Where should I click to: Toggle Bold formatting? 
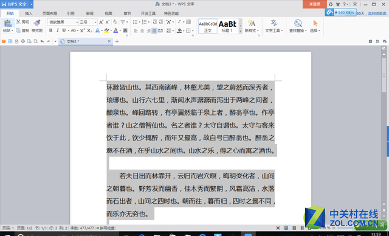[50, 30]
